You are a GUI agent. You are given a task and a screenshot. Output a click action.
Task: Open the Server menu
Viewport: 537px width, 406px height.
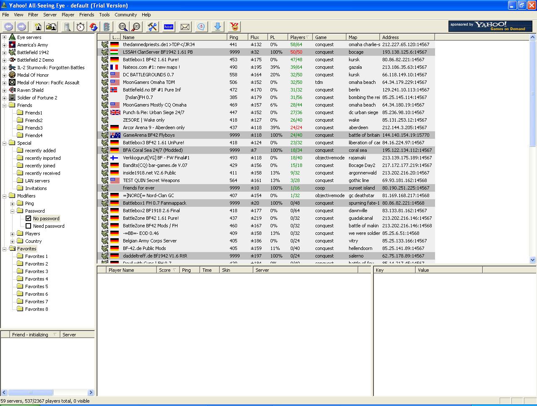[50, 15]
